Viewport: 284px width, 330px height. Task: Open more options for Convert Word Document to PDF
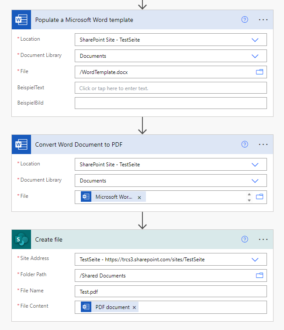coord(263,144)
